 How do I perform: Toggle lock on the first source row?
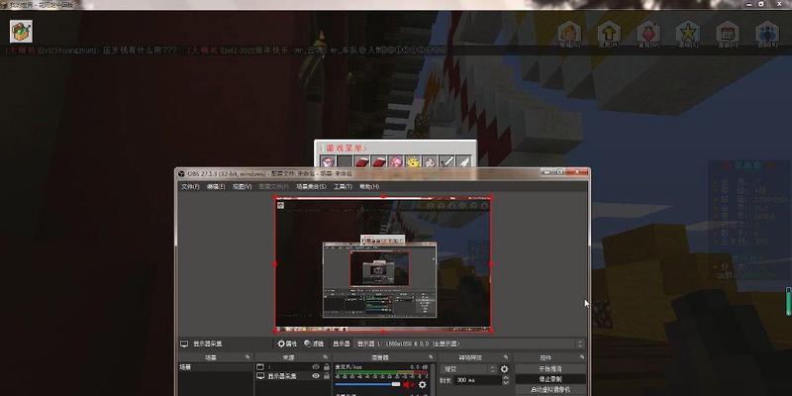327,367
